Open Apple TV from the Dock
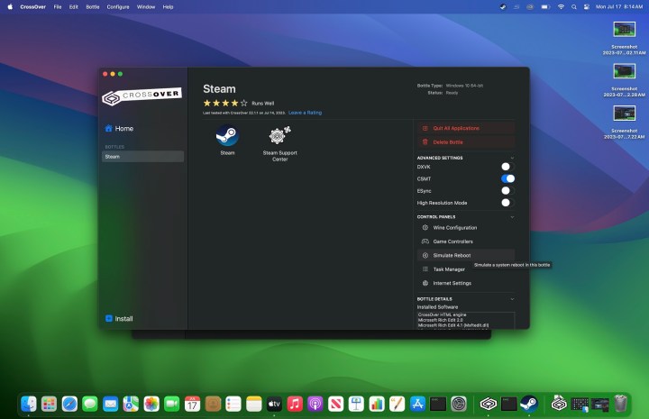649x419 pixels. pyautogui.click(x=274, y=404)
